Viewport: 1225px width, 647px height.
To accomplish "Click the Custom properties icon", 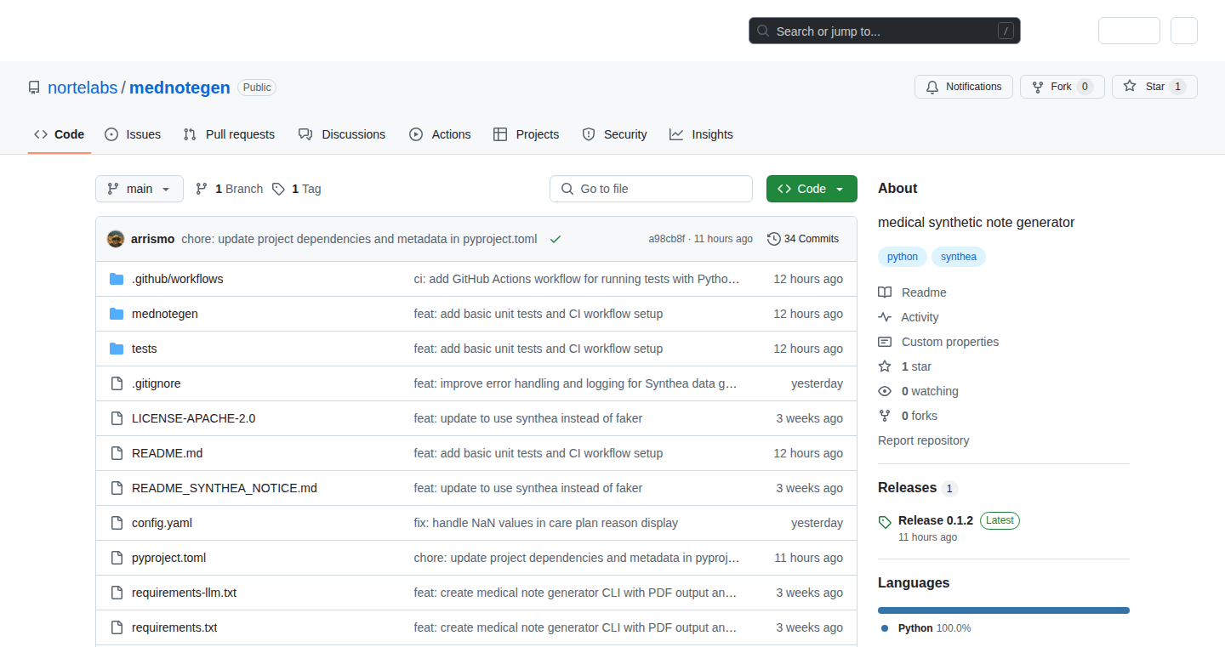I will point(885,342).
